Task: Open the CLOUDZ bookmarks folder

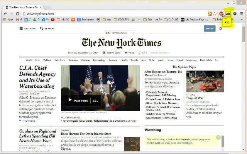Action: 171,20
